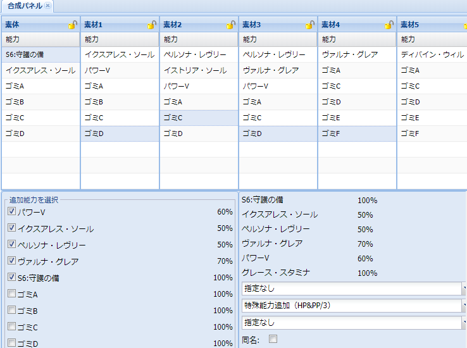Click the 能力 column header in 素体
This screenshot has width=467, height=348.
pos(40,39)
